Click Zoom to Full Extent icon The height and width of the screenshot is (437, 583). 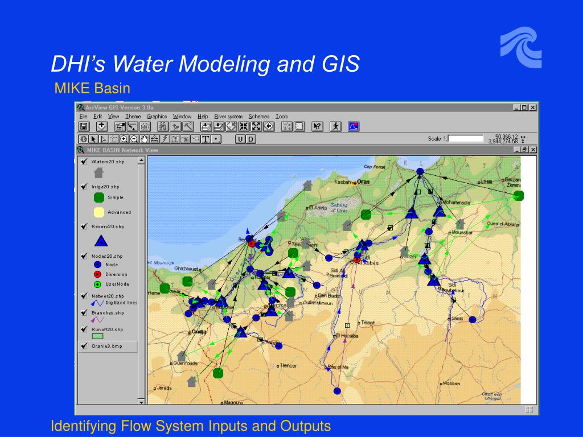[x=206, y=127]
